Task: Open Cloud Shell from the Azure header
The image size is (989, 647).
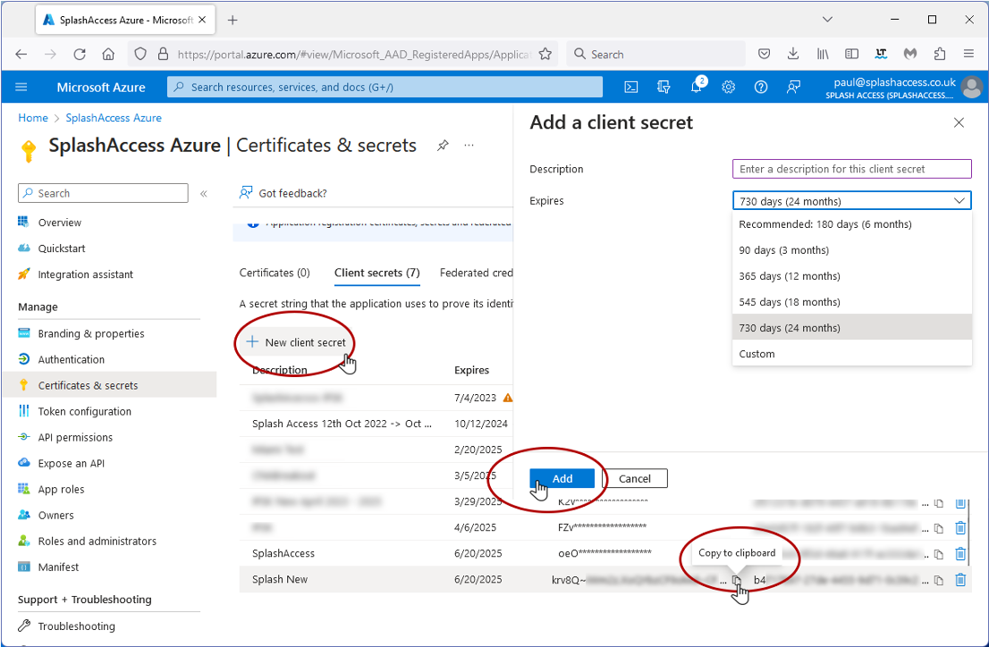Action: (x=630, y=87)
